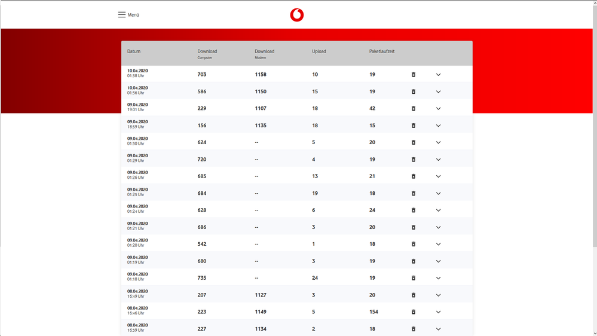Viewport: 597px width, 336px height.
Task: Delete the 08.04.2020 16:39 Uhr entry
Action: (414, 329)
